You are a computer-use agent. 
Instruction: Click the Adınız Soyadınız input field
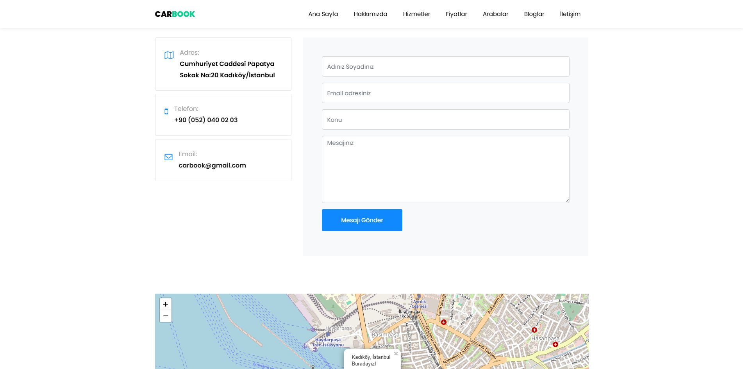click(x=445, y=66)
